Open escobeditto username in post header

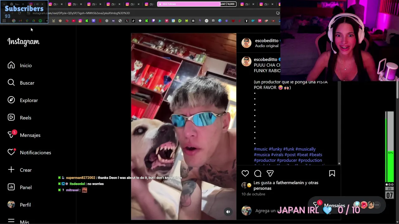coord(267,40)
